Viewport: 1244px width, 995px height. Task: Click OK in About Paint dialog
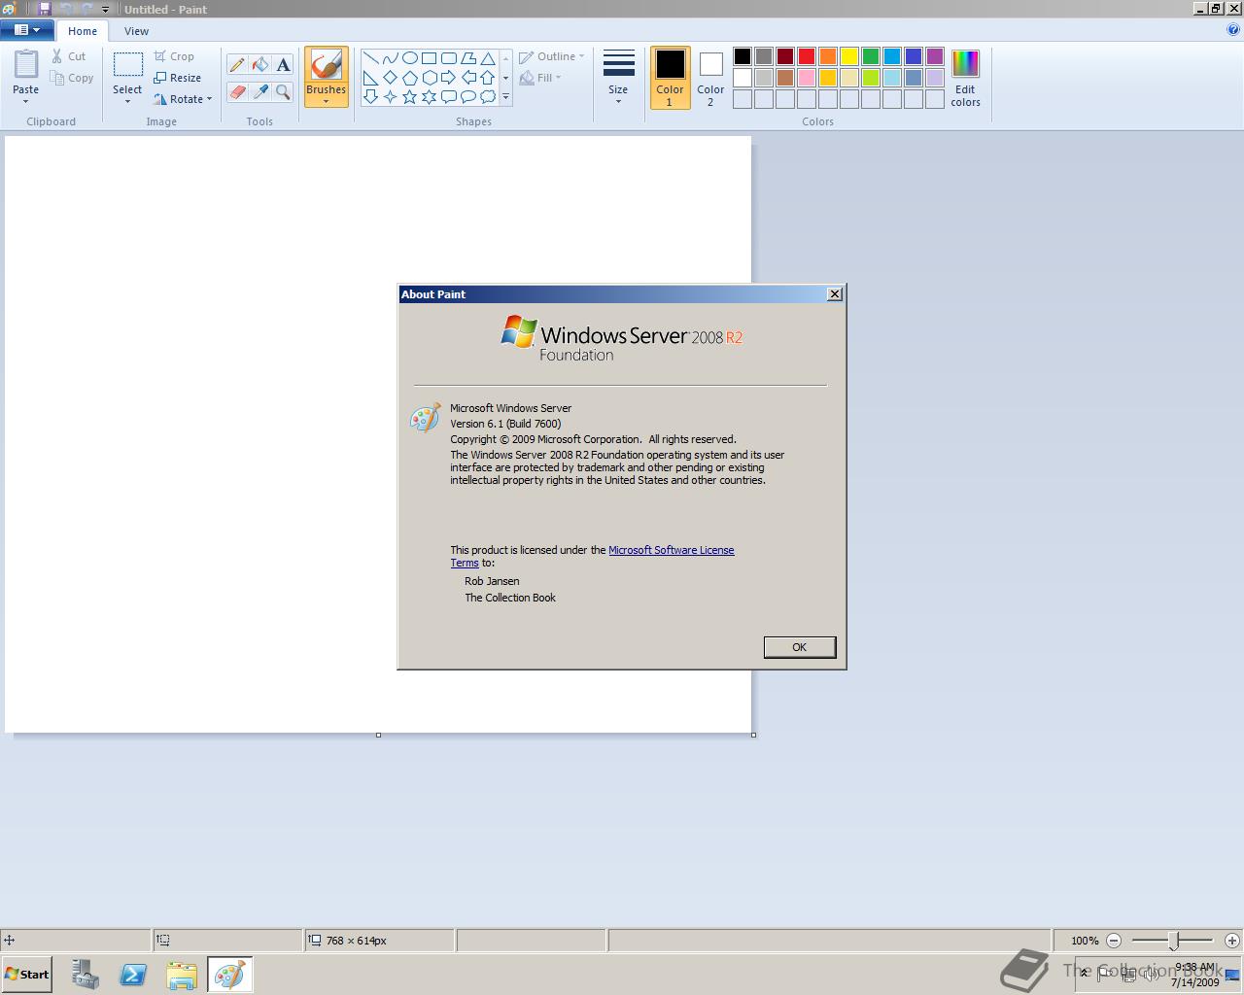(x=799, y=647)
